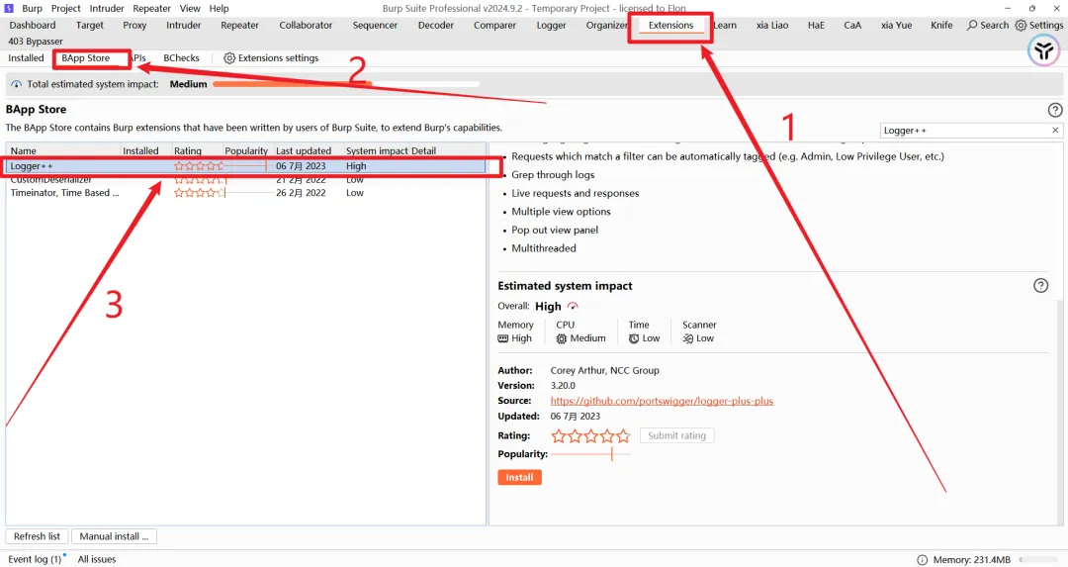
Task: Open the Search magnifier in tab bar
Action: [972, 25]
